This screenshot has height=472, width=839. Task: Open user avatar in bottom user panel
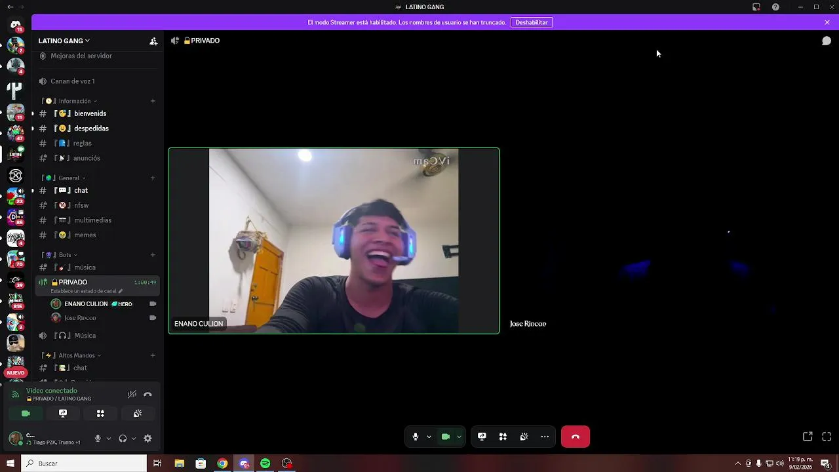click(16, 439)
